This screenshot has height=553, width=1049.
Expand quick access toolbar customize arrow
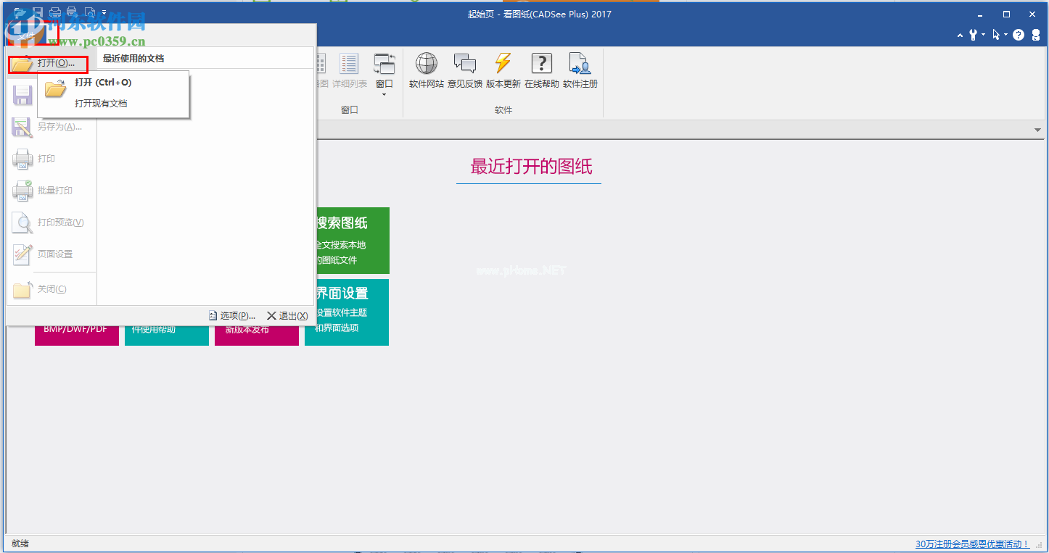coord(104,12)
